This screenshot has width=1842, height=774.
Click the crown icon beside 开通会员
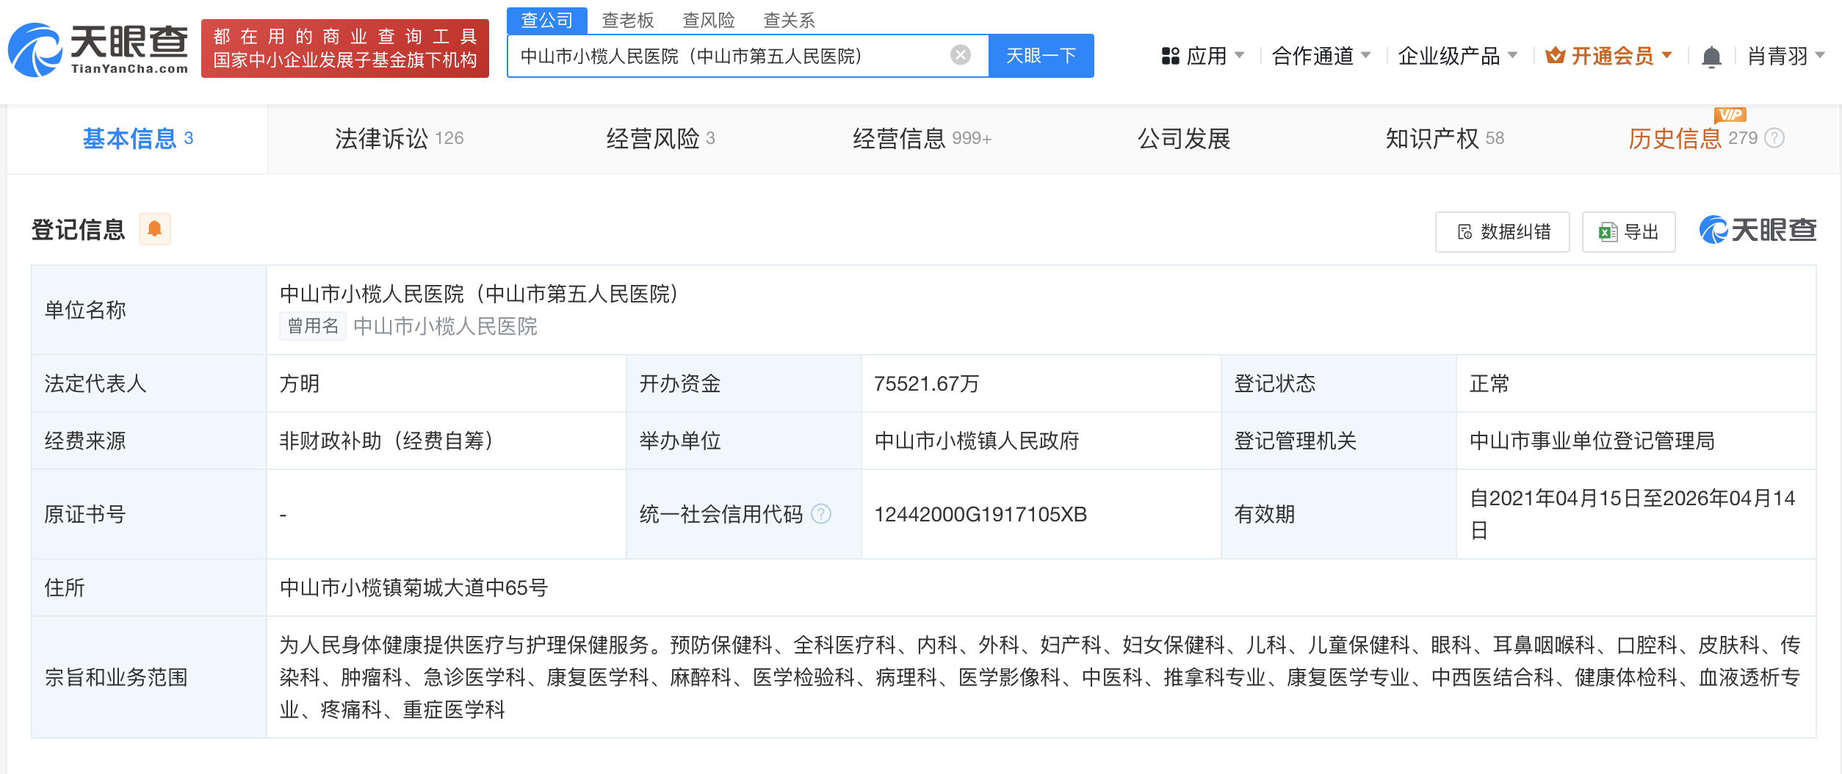click(1555, 55)
